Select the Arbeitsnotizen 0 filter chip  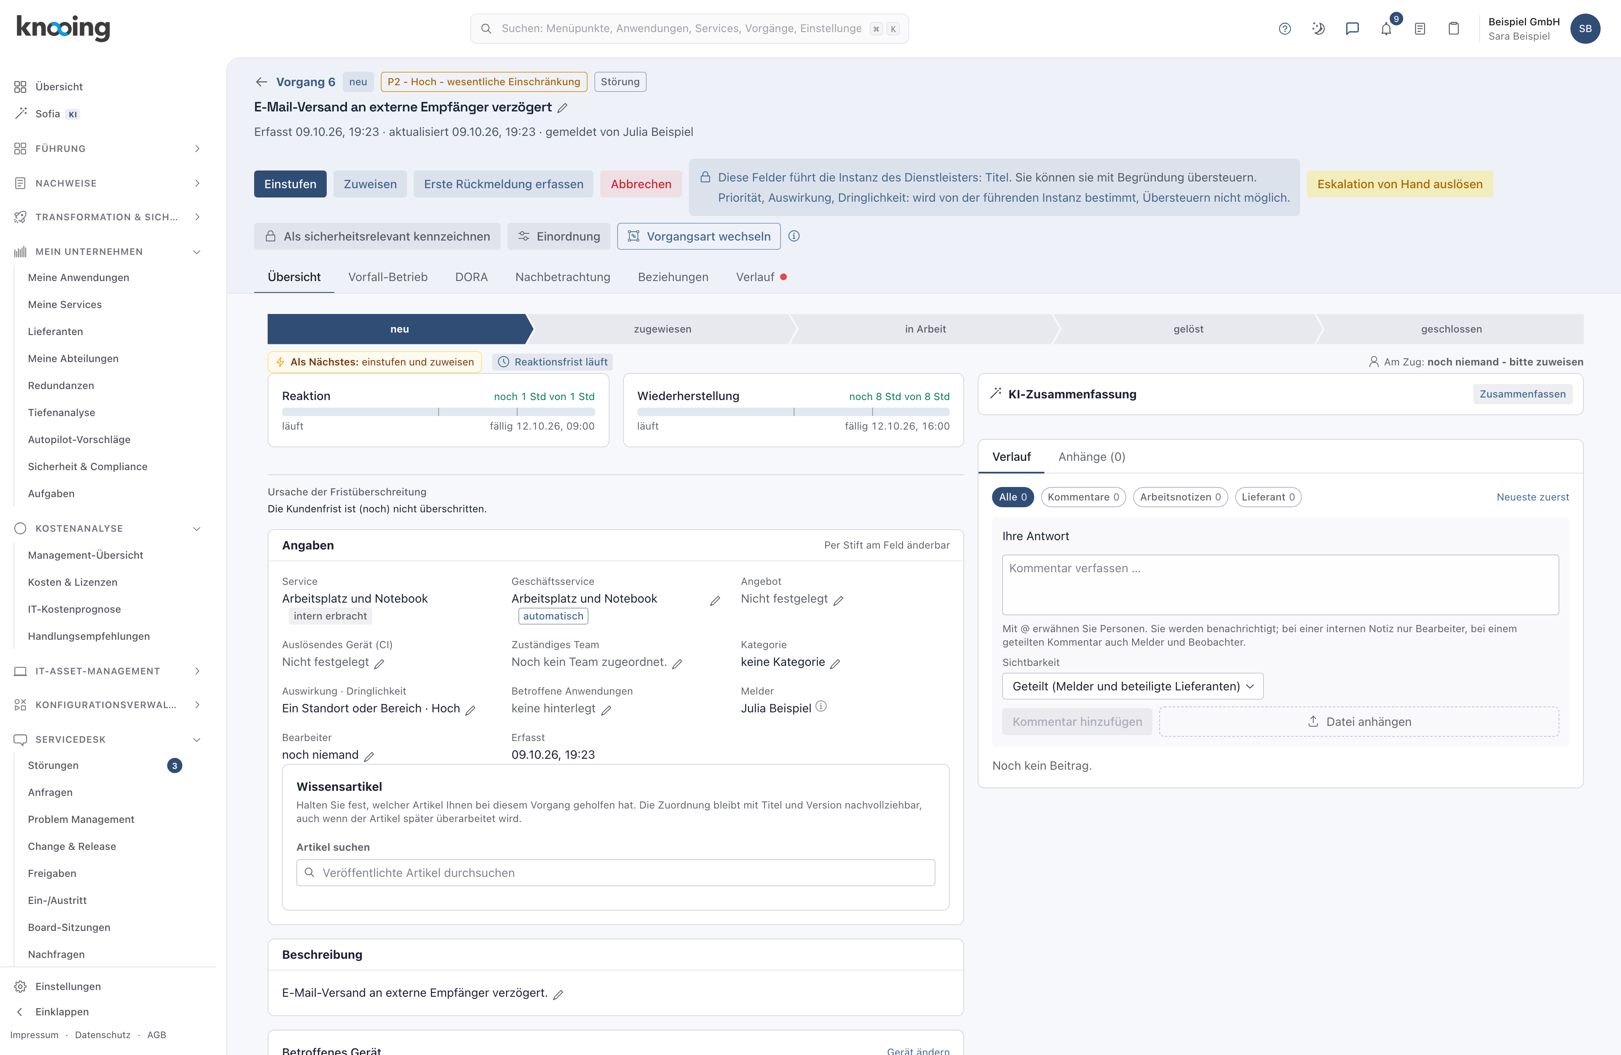click(x=1180, y=497)
